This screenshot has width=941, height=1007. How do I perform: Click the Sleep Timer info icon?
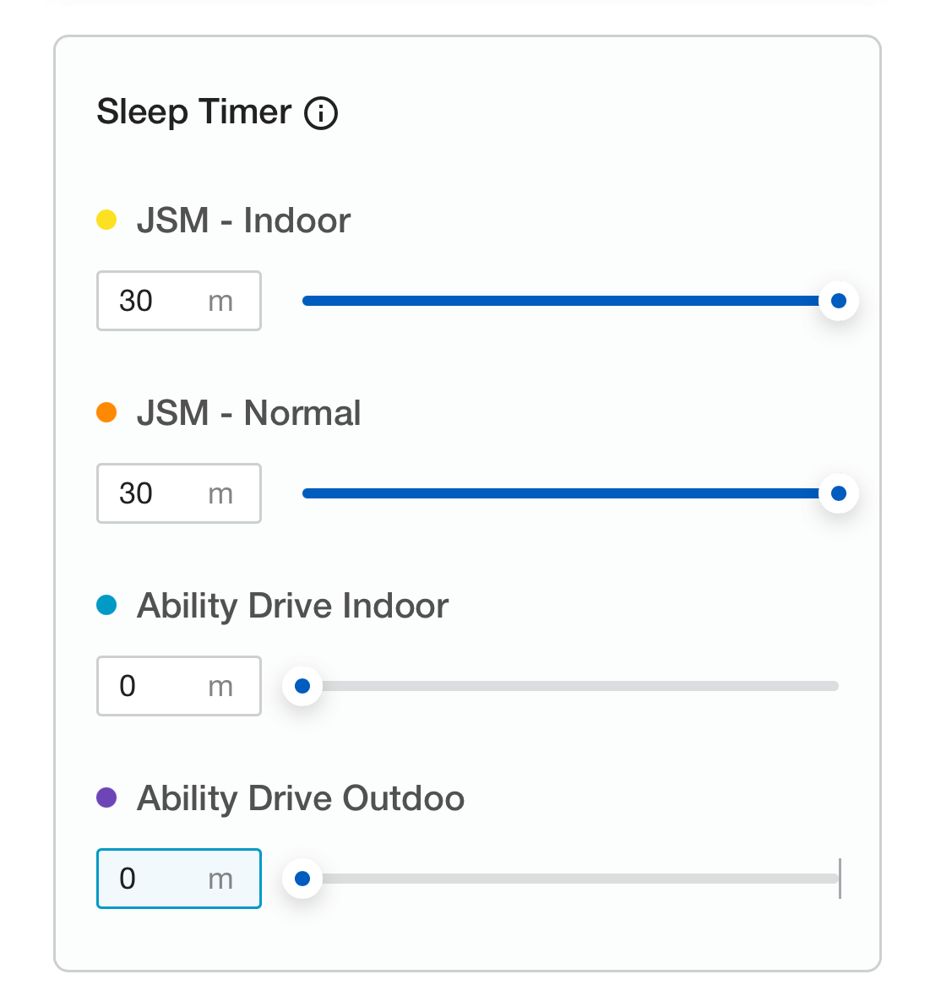tap(321, 112)
